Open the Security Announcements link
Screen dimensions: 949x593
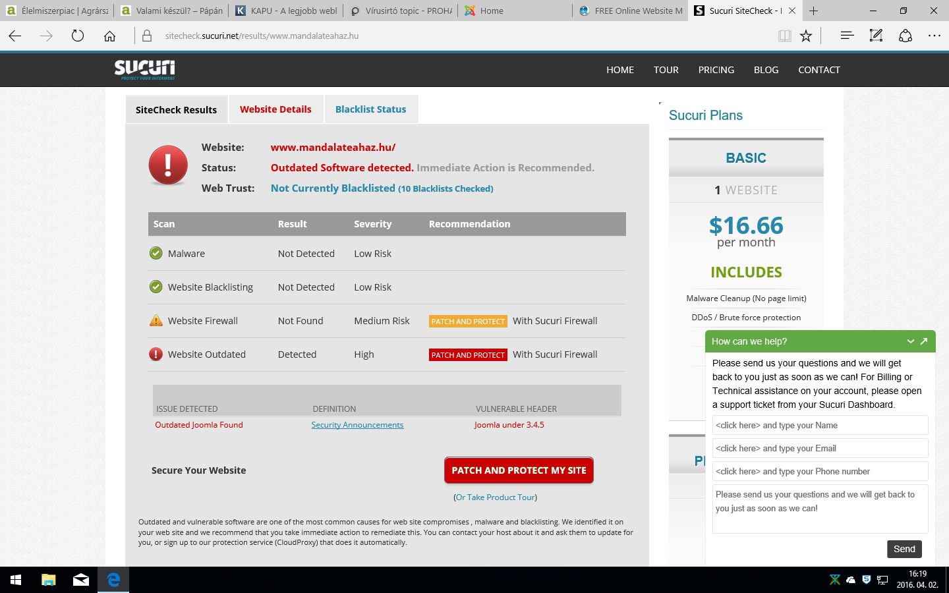tap(357, 425)
